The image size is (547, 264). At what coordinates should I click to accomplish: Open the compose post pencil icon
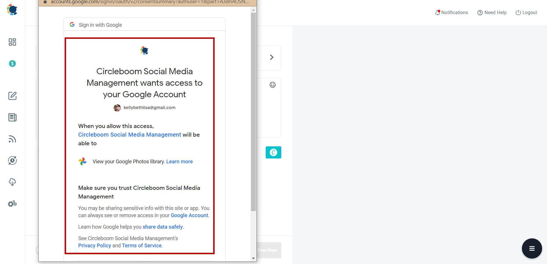(x=12, y=96)
